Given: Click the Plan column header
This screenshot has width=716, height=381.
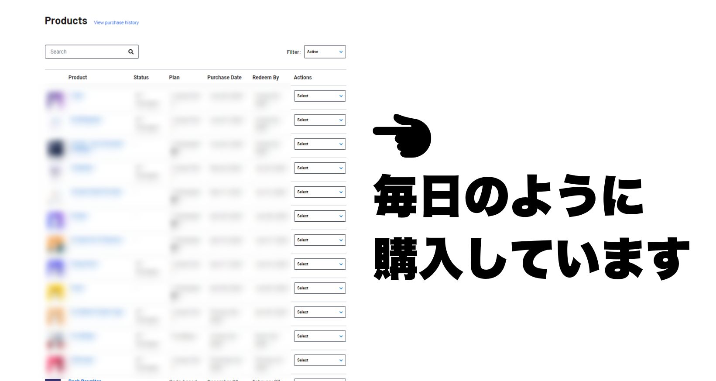Looking at the screenshot, I should (174, 77).
